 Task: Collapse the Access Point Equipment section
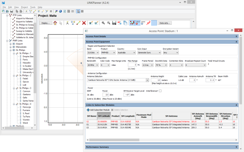click(x=236, y=42)
